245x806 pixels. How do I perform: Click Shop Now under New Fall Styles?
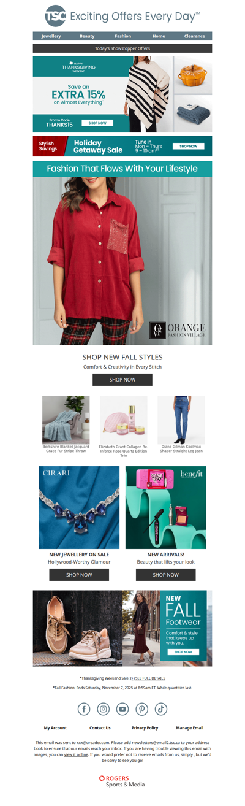[x=123, y=380]
